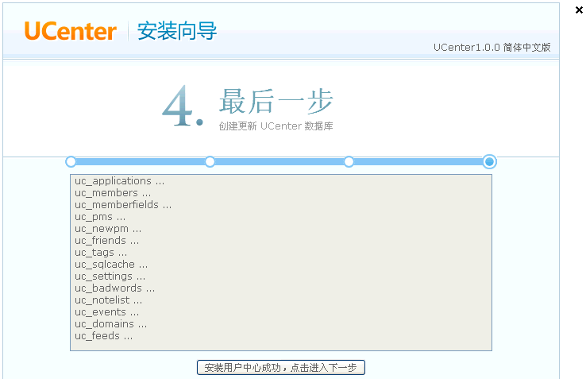Screen dimensions: 586x379
Task: Click the 创建更新 UCenter 数据库 subtitle
Action: pyautogui.click(x=276, y=126)
